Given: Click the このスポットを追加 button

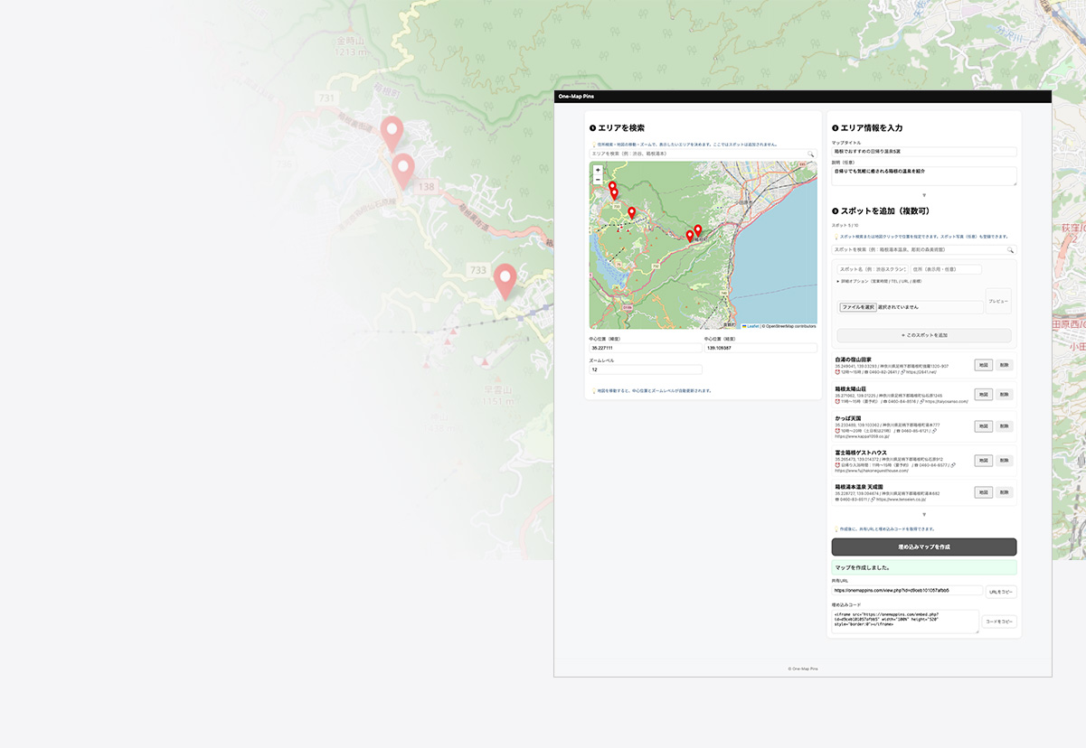Looking at the screenshot, I should coord(923,335).
